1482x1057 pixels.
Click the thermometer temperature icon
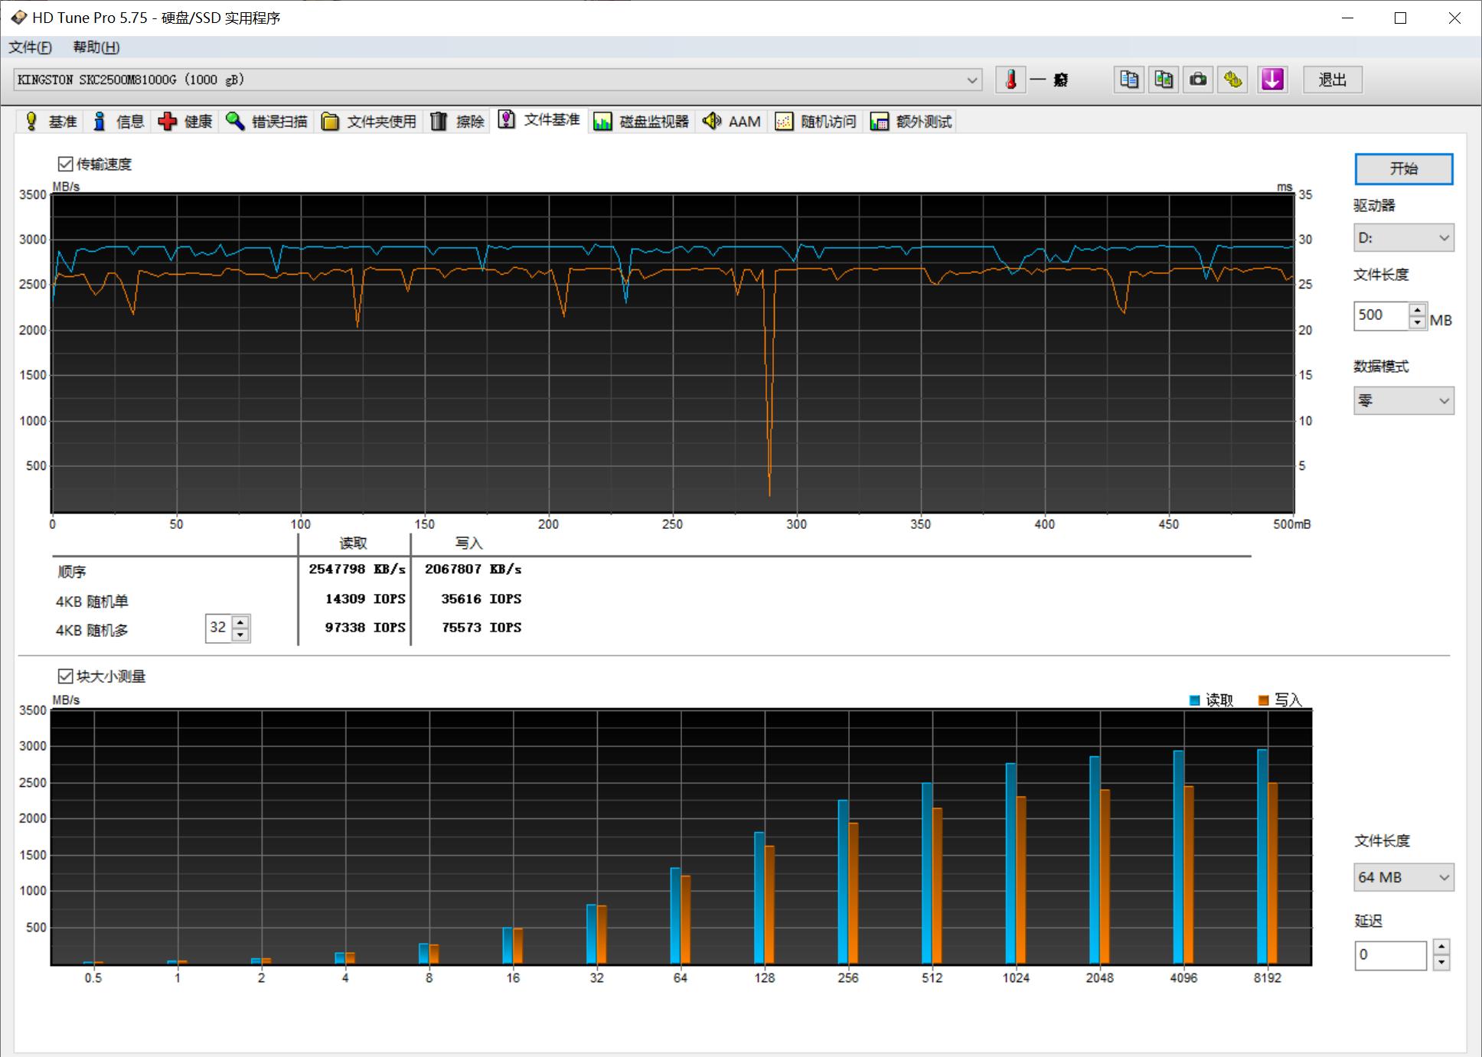point(1010,80)
